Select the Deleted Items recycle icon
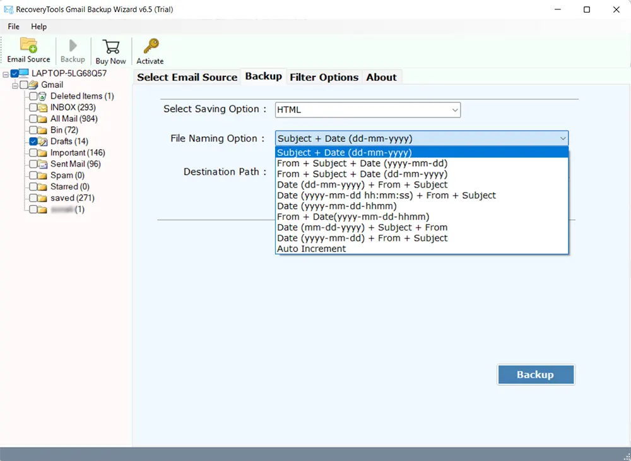631x461 pixels. tap(42, 96)
